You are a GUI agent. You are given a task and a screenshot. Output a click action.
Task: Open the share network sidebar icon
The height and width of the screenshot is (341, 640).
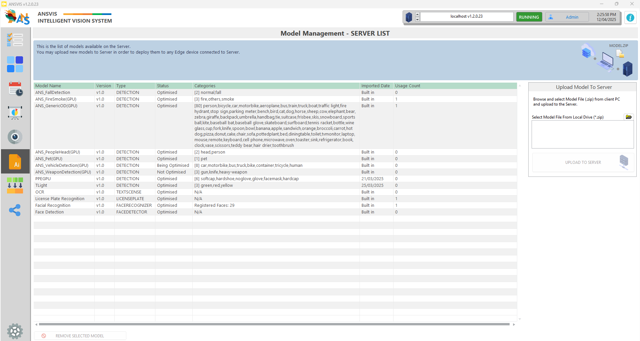[15, 210]
